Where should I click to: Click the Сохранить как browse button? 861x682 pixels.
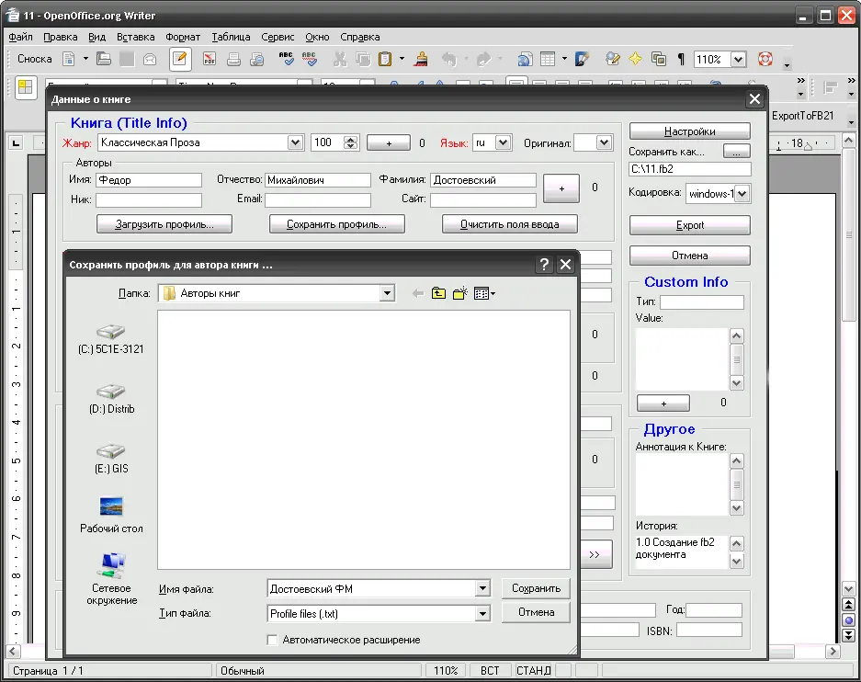tap(736, 152)
